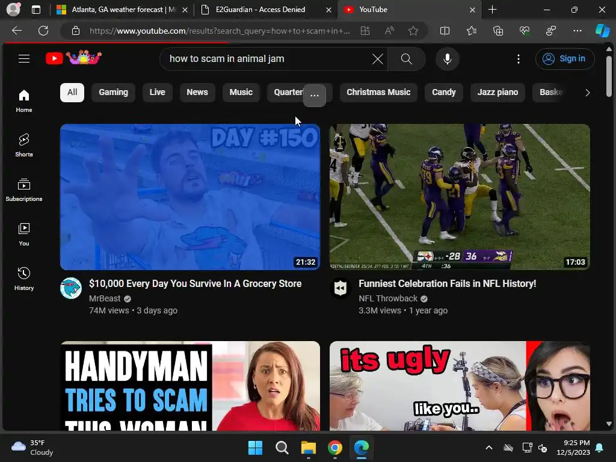Select the All filter chip
Screen dimensions: 616x462
[x=72, y=92]
